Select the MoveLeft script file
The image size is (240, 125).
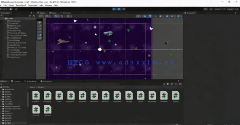pyautogui.click(x=106, y=97)
